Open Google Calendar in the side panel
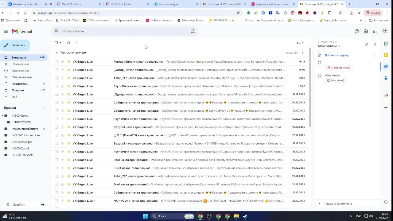This screenshot has width=393, height=221. (x=386, y=44)
